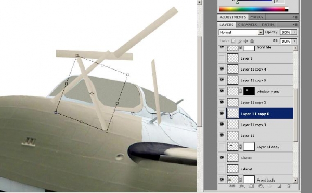This screenshot has height=193, width=312.
Task: Click the top-left transform corner handle
Action: tap(77, 56)
